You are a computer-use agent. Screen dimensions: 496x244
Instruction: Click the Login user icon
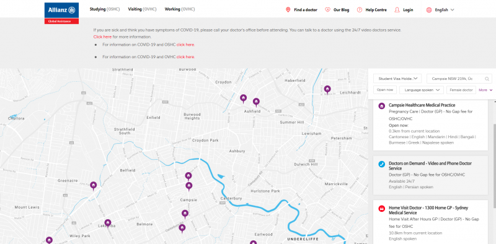397,10
